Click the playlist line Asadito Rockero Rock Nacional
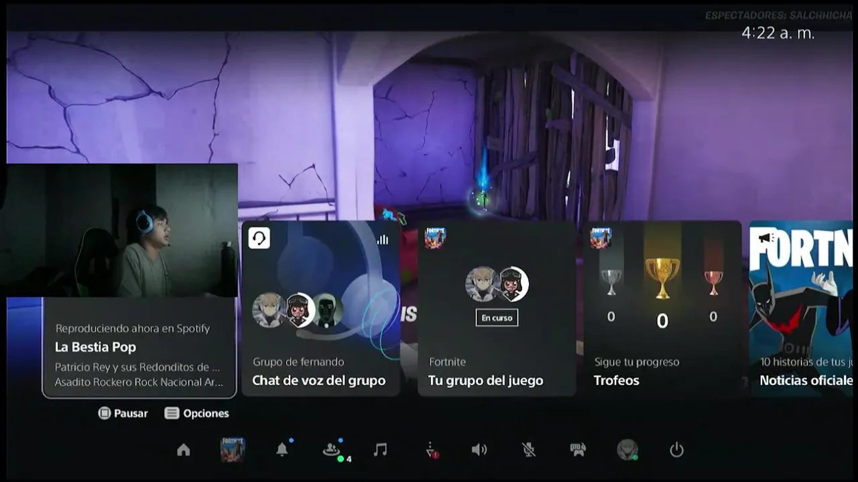The width and height of the screenshot is (858, 482). 139,382
